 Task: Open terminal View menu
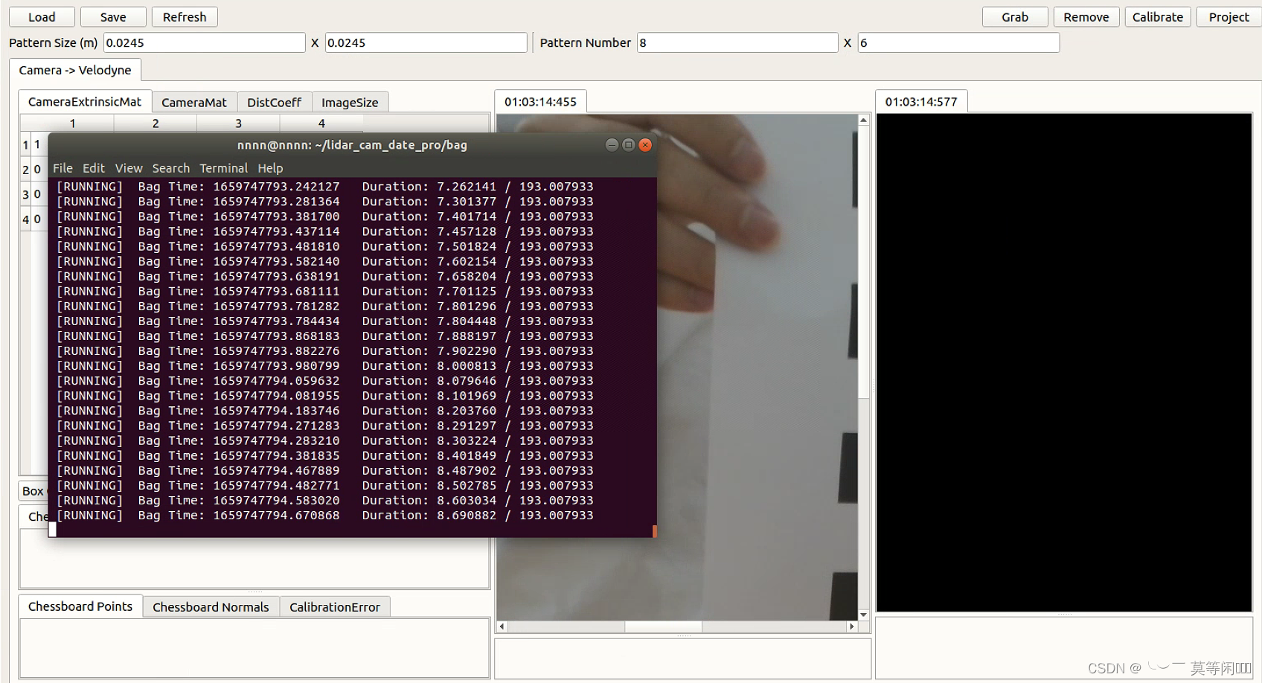[129, 168]
